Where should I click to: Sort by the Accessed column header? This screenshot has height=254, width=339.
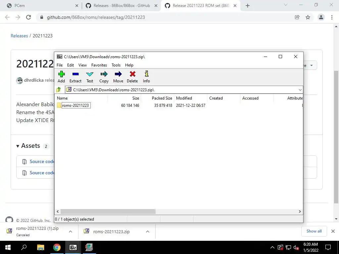click(257, 98)
